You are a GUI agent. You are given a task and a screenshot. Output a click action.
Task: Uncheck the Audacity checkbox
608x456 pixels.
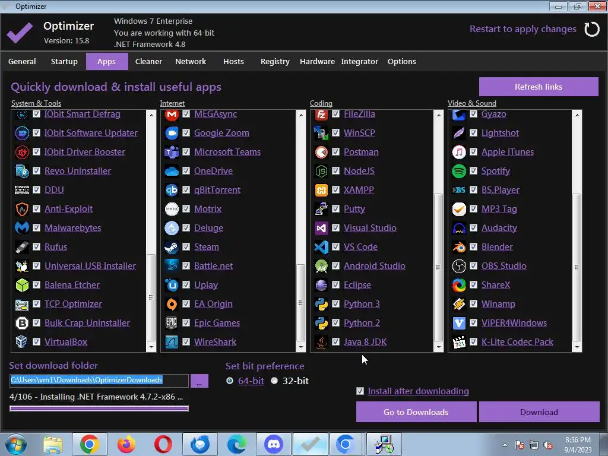click(x=473, y=227)
